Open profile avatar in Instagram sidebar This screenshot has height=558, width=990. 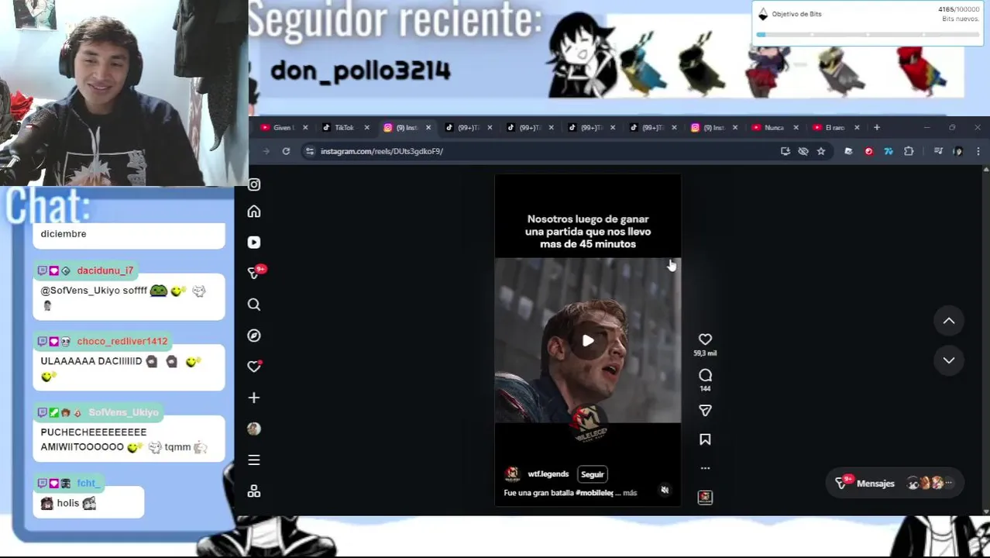point(254,429)
